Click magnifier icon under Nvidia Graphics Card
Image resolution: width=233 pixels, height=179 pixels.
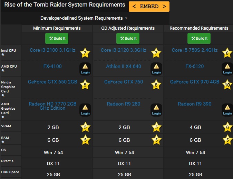[3, 96]
